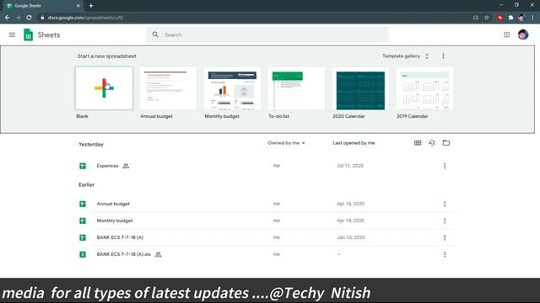Expand the Template gallery

406,56
